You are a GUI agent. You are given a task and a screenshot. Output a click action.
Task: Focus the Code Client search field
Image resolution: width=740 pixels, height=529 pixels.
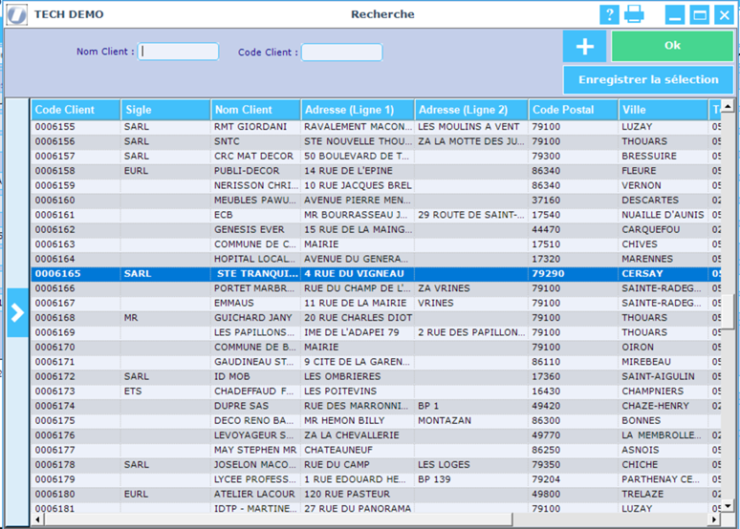click(x=341, y=53)
